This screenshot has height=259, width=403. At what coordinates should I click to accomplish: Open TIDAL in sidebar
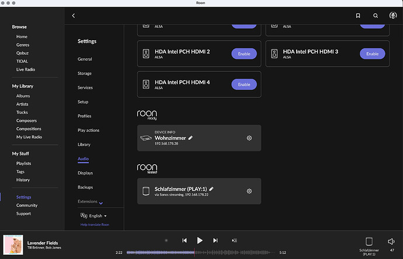22,61
